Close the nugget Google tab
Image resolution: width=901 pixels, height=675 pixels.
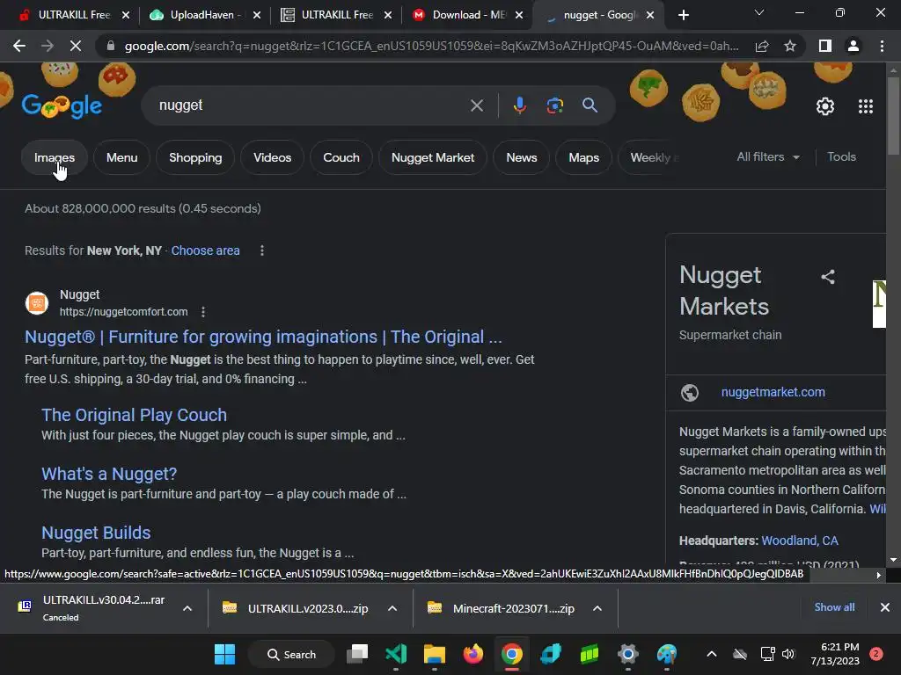coord(650,15)
